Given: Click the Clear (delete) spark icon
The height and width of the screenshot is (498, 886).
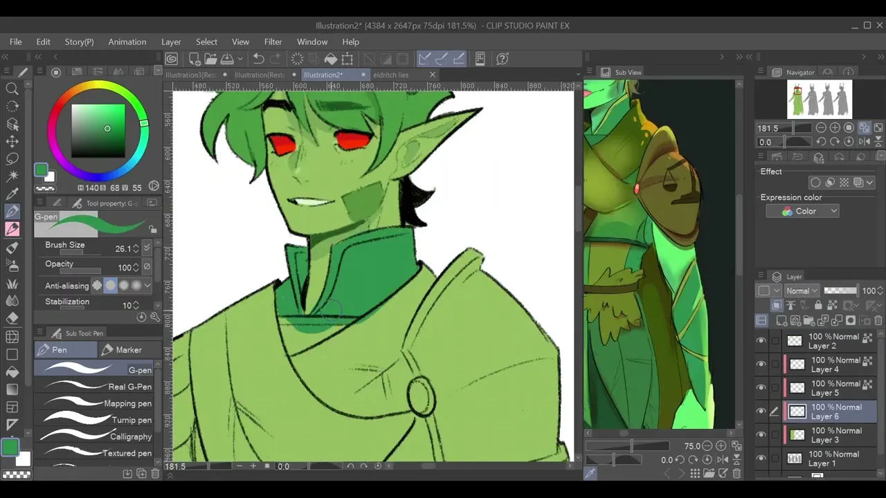Looking at the screenshot, I should click(x=297, y=59).
